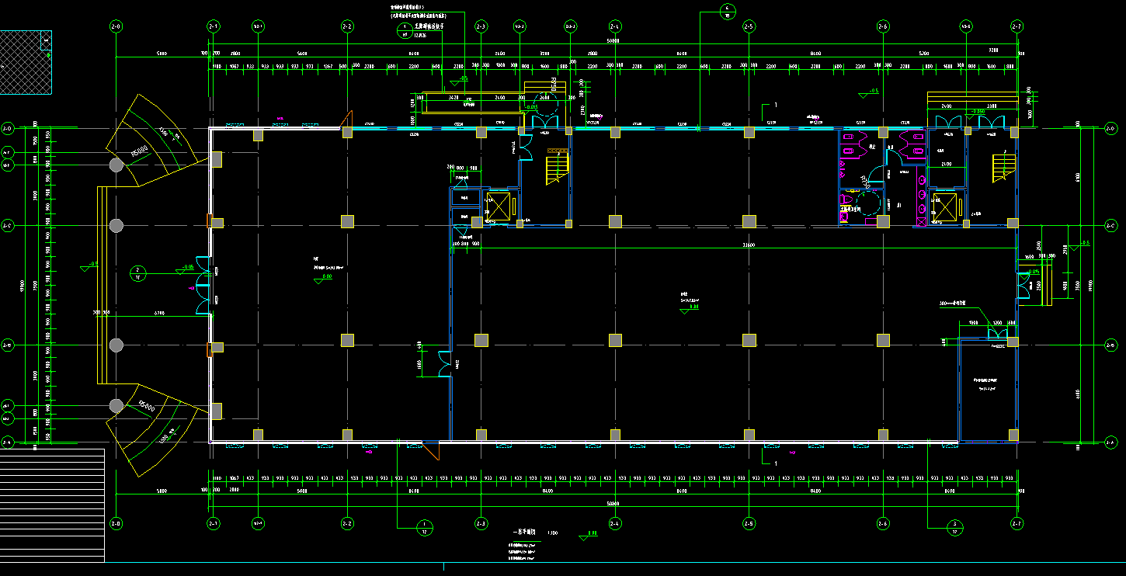This screenshot has width=1126, height=576.
Task: Click the 3/17 section callout at bottom right
Action: (x=954, y=529)
